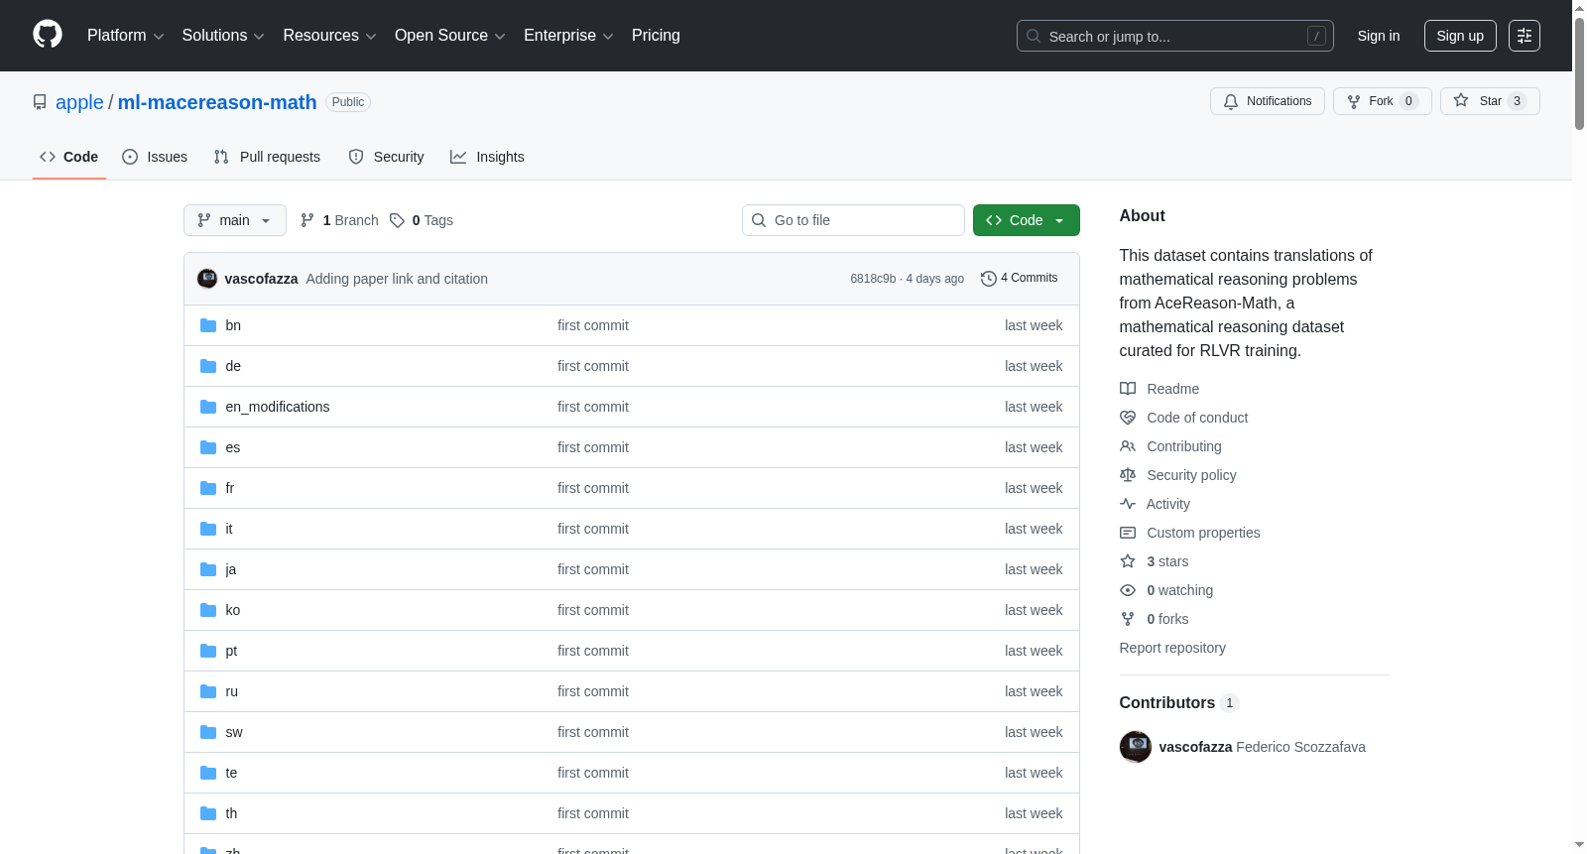This screenshot has width=1587, height=854.
Task: Click the vascofazza author name in commit bar
Action: tap(261, 279)
